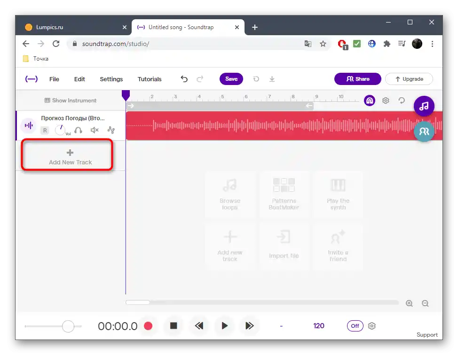Image resolution: width=458 pixels, height=355 pixels.
Task: Undo the last action
Action: 184,79
